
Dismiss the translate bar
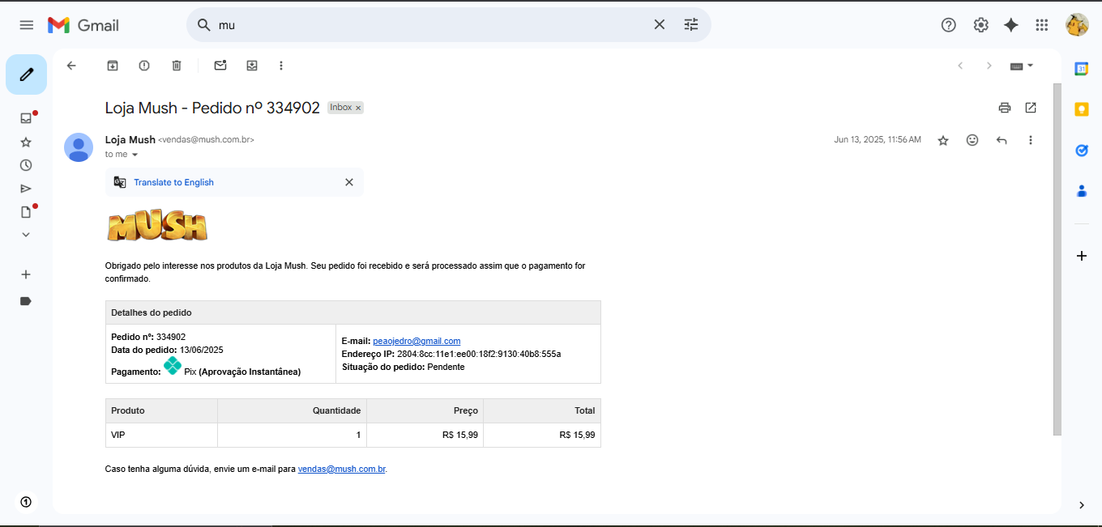349,182
